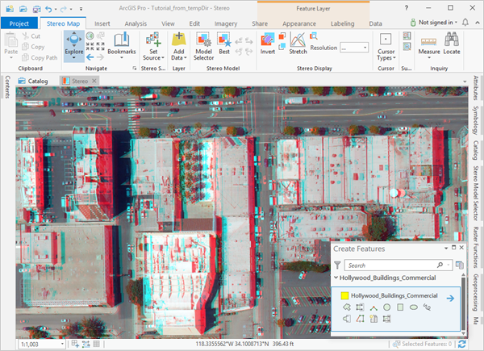Switch to the Catalog view tab
This screenshot has width=484, height=351.
tap(33, 81)
